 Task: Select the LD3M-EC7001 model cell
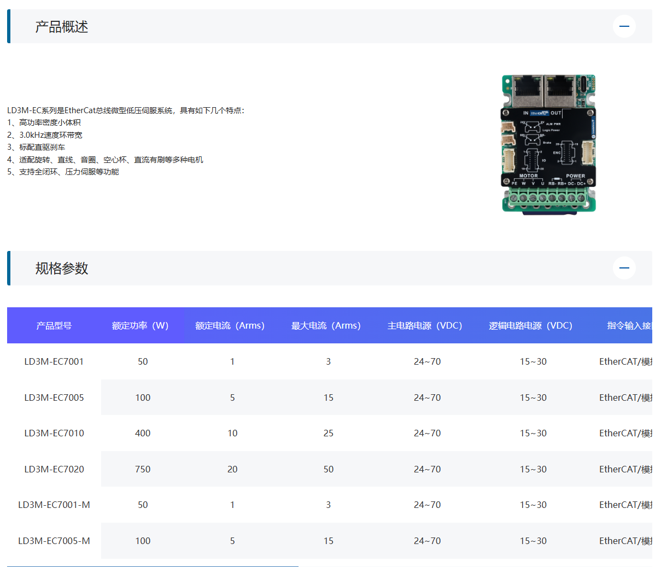(54, 361)
